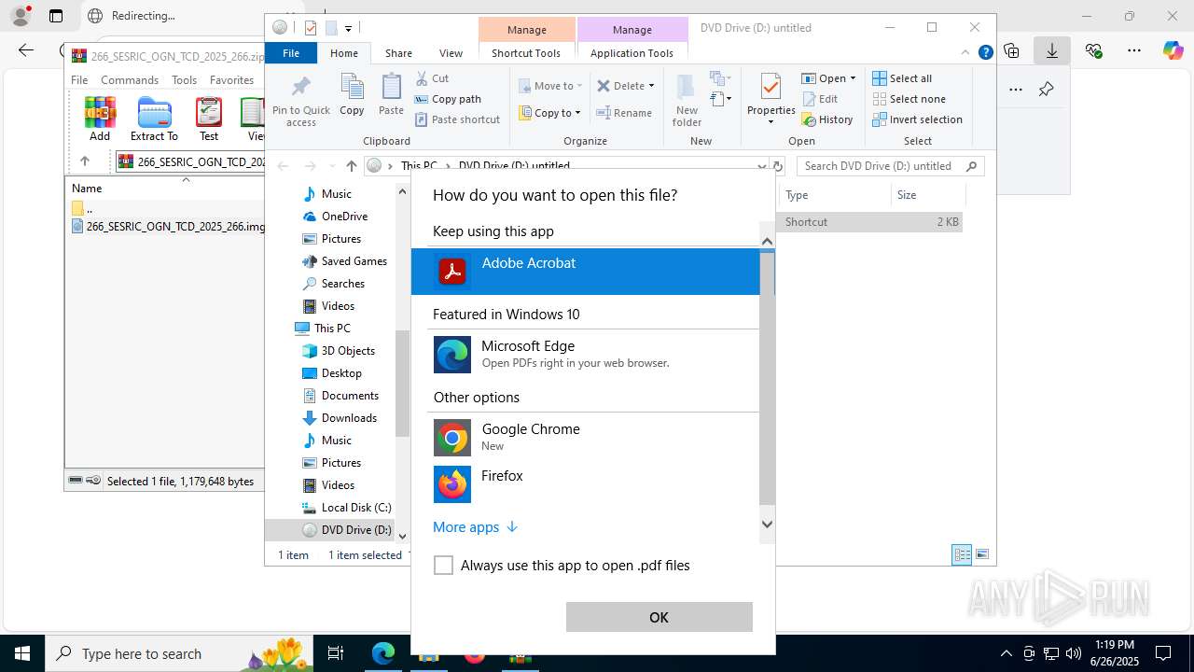This screenshot has height=672, width=1194.
Task: Click Edit in the Open group
Action: pyautogui.click(x=820, y=99)
